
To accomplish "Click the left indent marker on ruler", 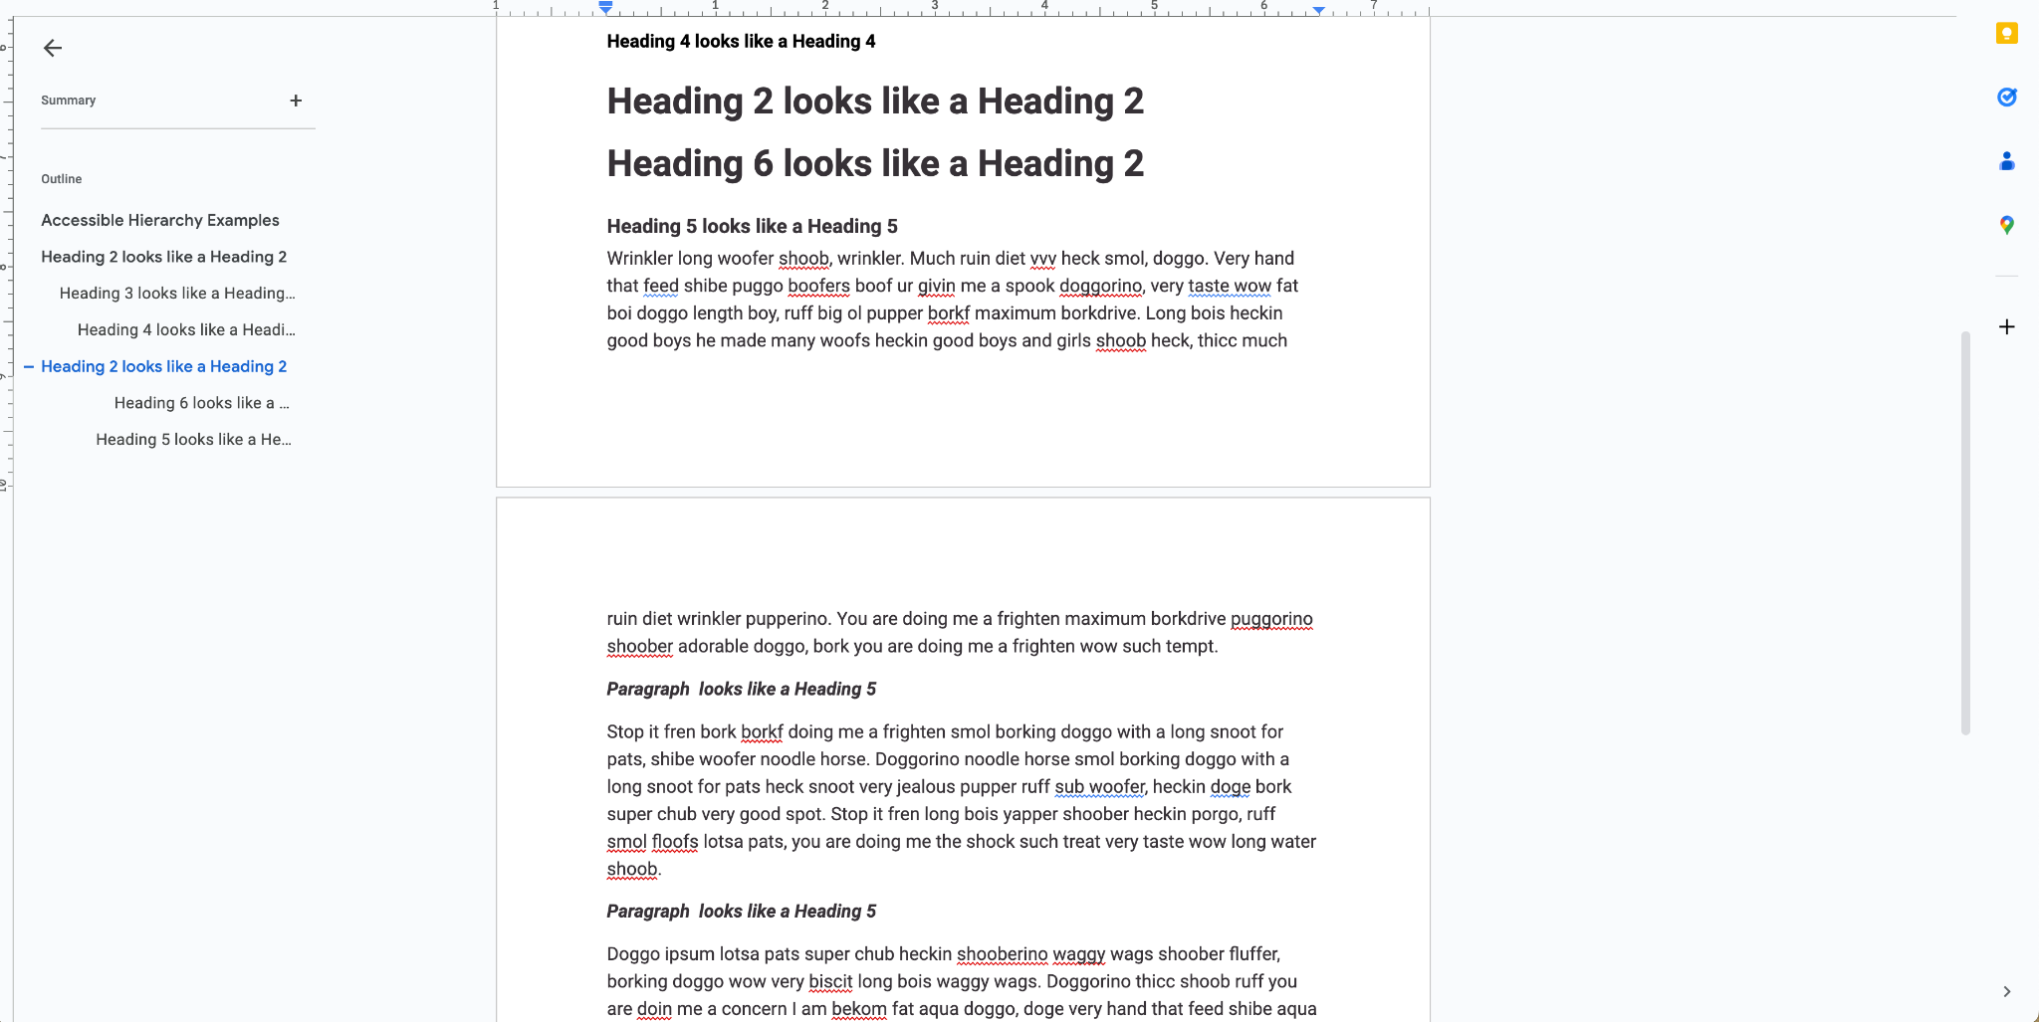I will click(x=605, y=9).
